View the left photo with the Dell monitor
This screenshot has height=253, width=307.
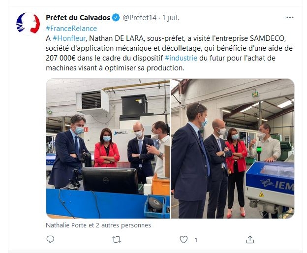coord(108,149)
